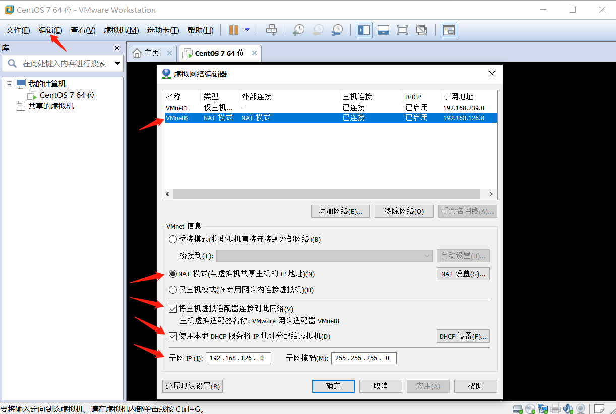616x414 pixels.
Task: Click the sound card status icon
Action: 568,408
